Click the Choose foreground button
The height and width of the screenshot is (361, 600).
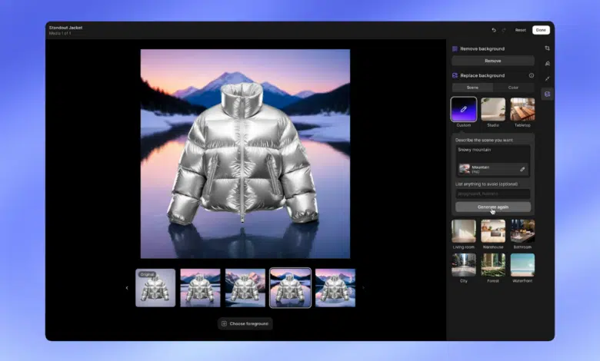(x=245, y=324)
